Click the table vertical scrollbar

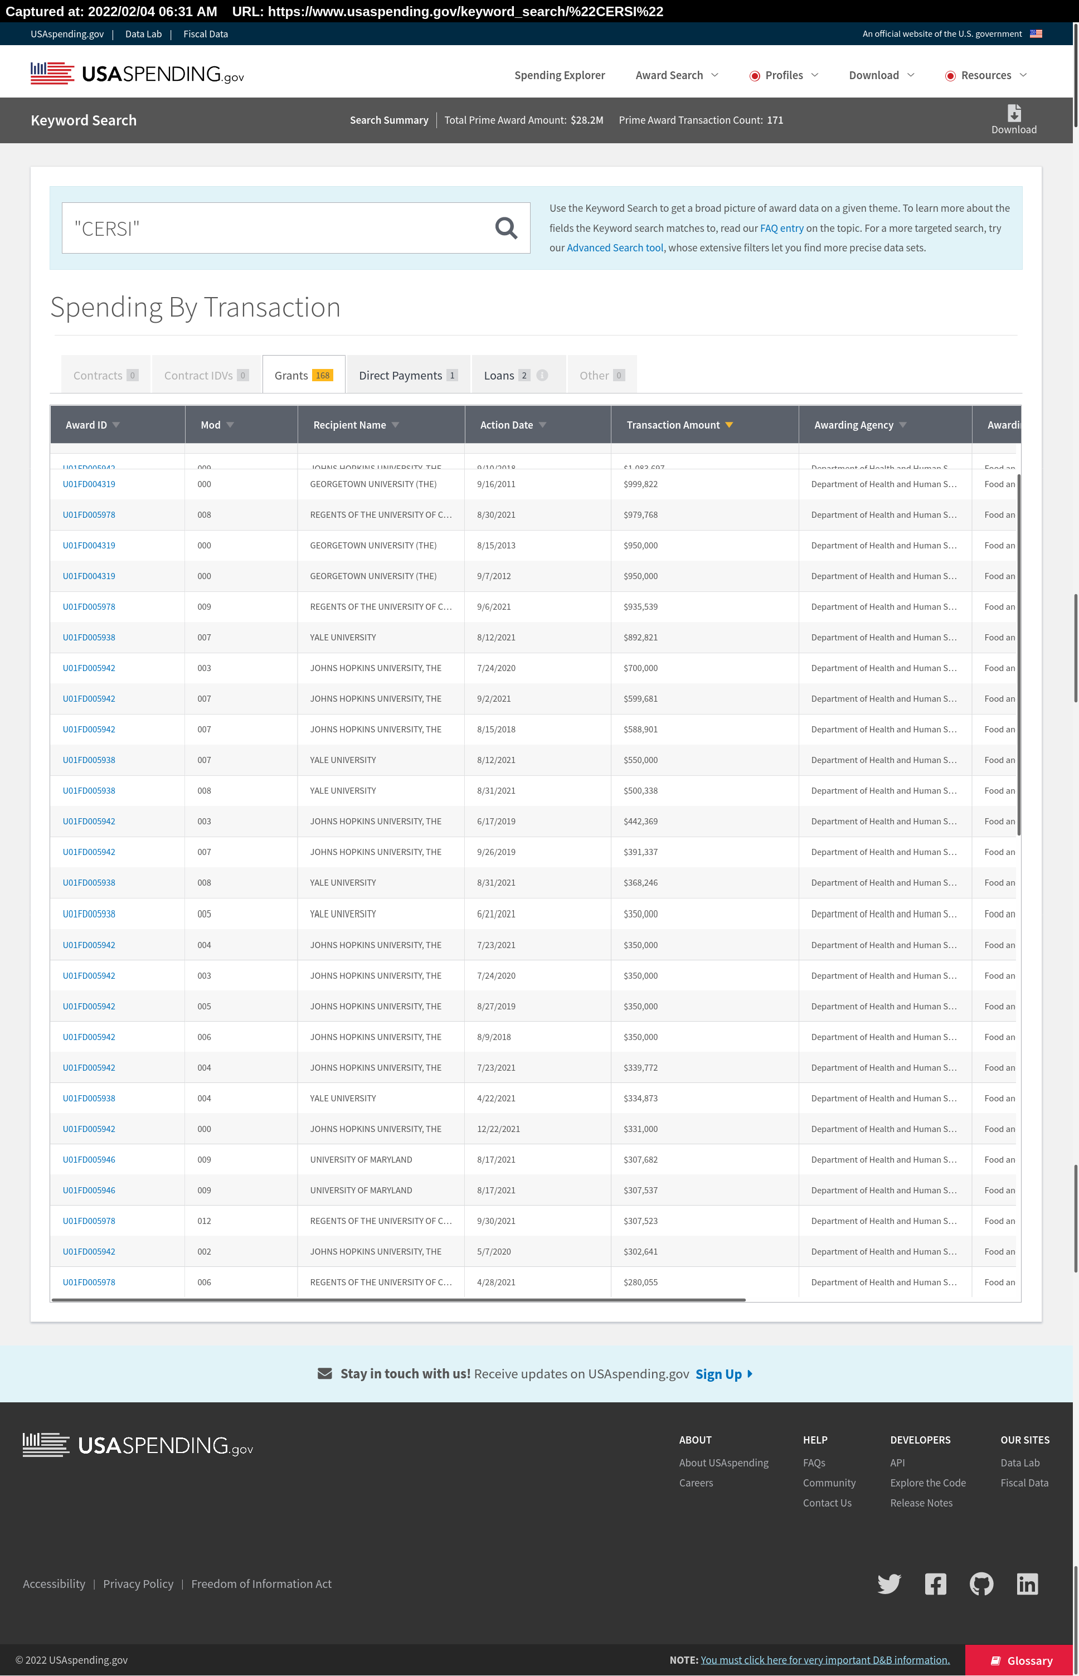[x=1018, y=654]
